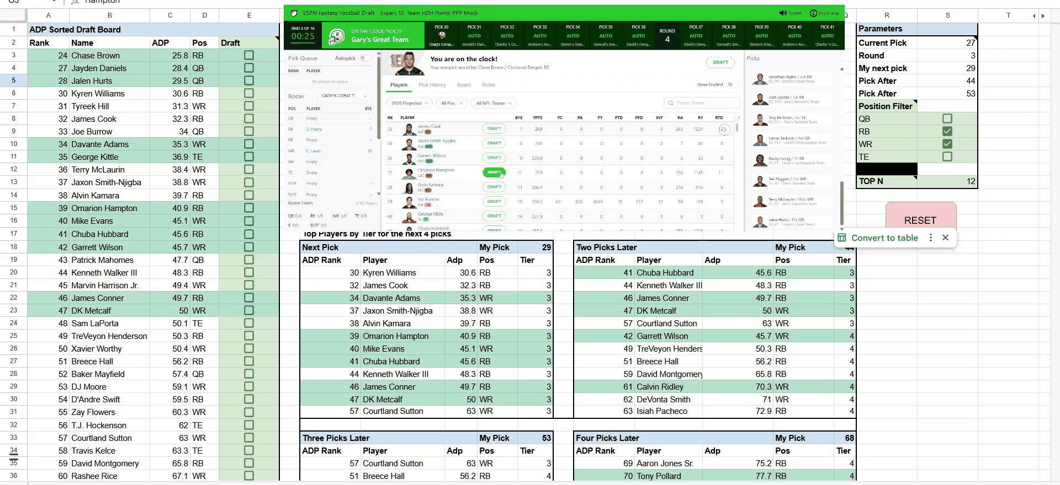Check Draft box for Chase Brown
The height and width of the screenshot is (485, 1060).
[x=249, y=55]
